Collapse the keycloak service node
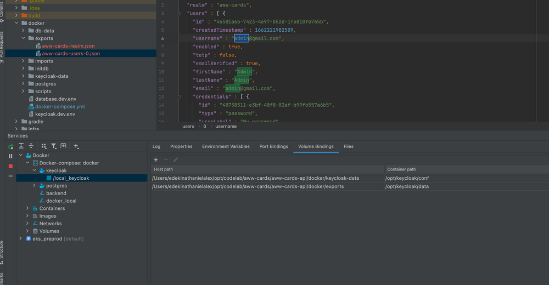This screenshot has width=549, height=285. pos(35,170)
